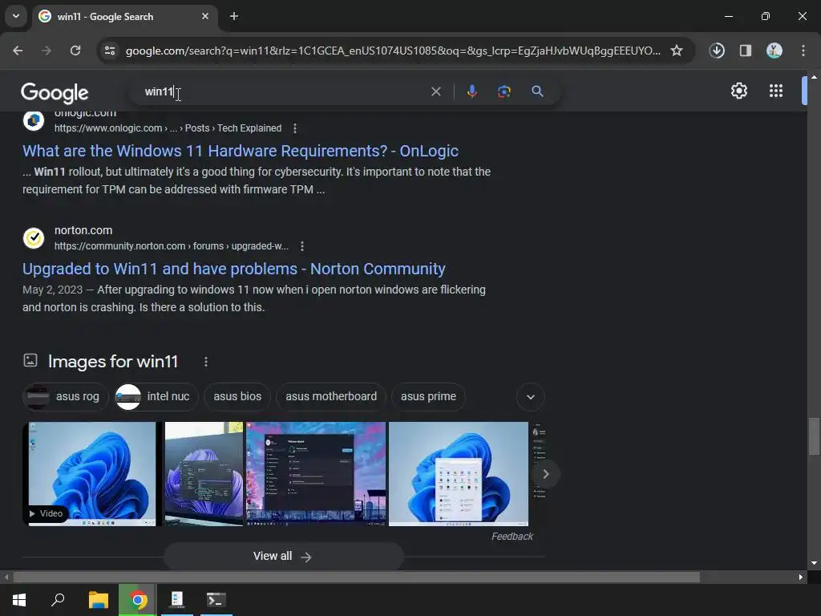The width and height of the screenshot is (821, 616).
Task: Open the dark settings window image thumbnail
Action: coord(316,474)
